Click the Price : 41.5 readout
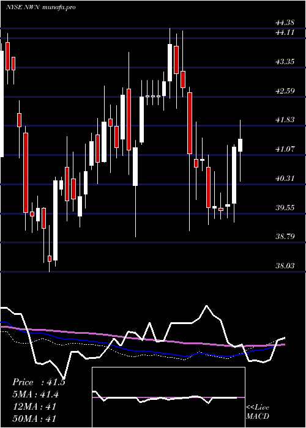Viewport: 306px width, 428px height. tap(39, 382)
